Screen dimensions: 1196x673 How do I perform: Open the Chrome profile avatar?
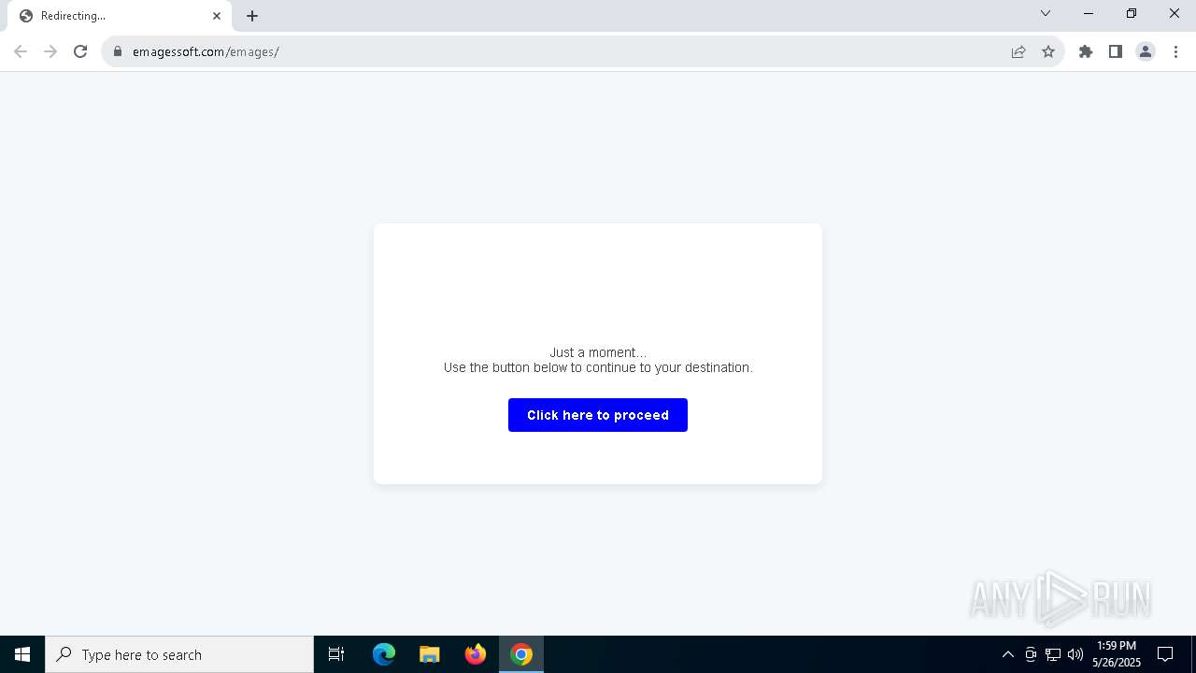[x=1146, y=51]
